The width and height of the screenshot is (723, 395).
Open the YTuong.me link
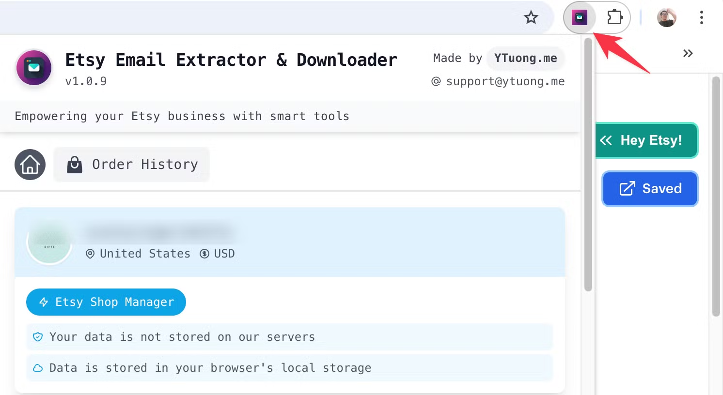(525, 59)
